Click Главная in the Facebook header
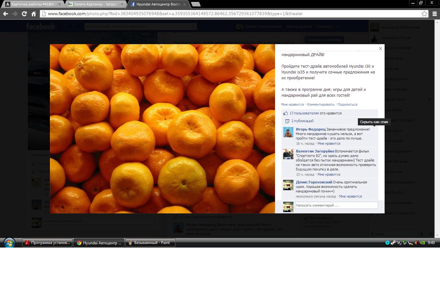 (x=324, y=26)
